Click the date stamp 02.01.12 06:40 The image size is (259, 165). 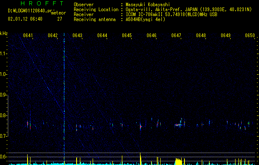point(25,19)
